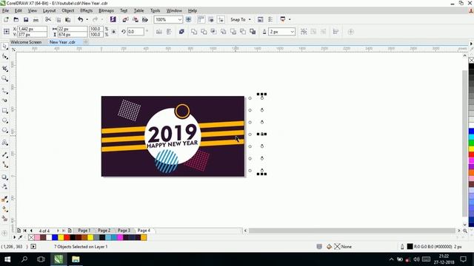
Task: Open the Effects menu
Action: pos(86,10)
